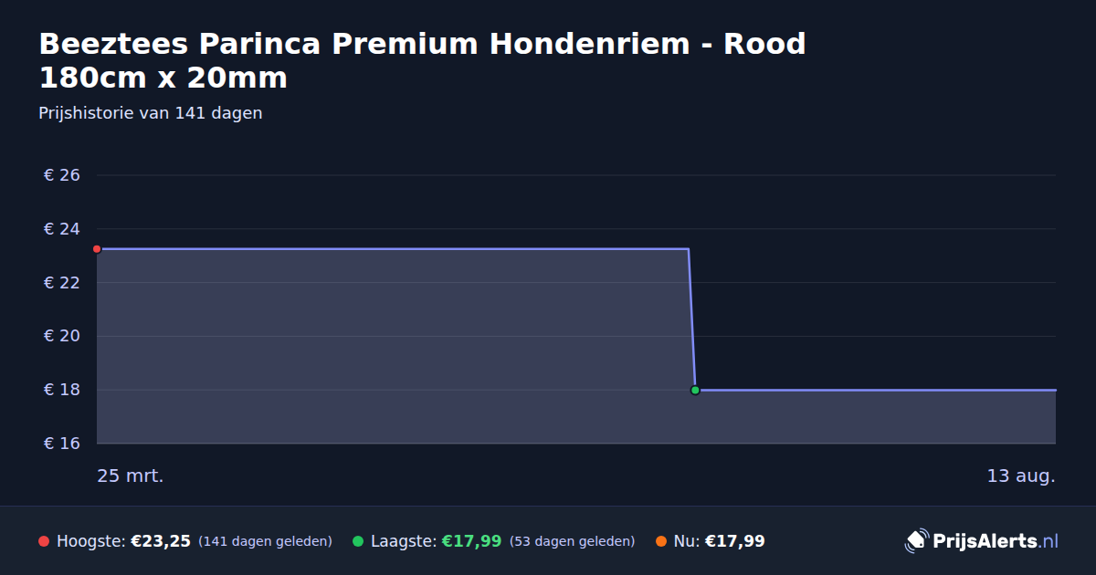
Task: Click the 25 mrt. start date label
Action: [131, 476]
